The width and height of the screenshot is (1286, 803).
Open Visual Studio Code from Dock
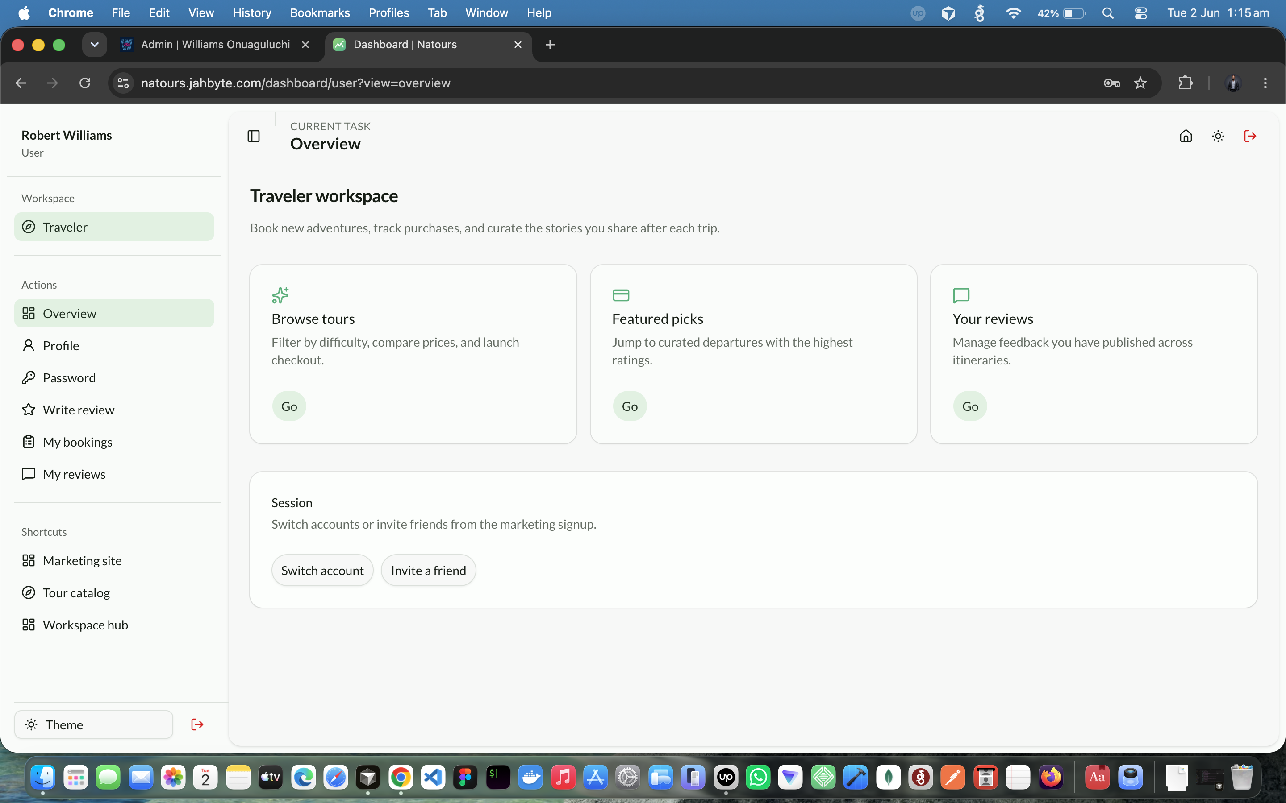433,778
